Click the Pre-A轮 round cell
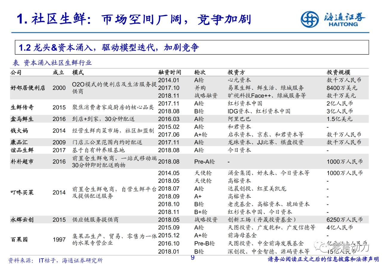 [204, 161]
